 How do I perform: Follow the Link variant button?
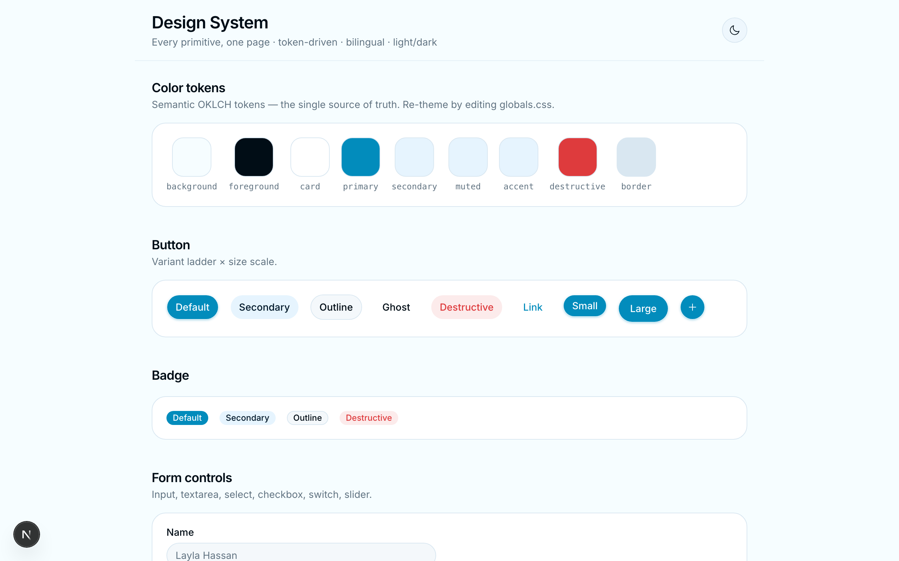coord(532,307)
